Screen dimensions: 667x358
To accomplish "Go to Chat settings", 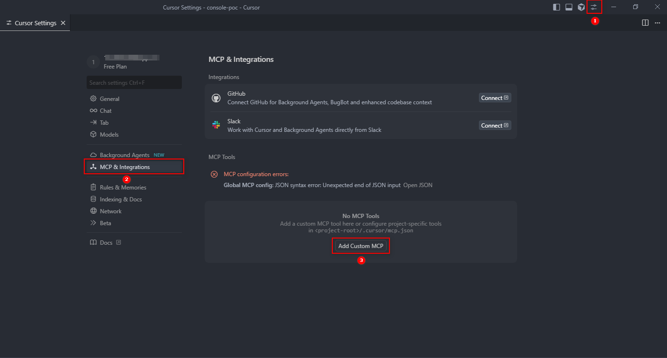I will coord(106,111).
